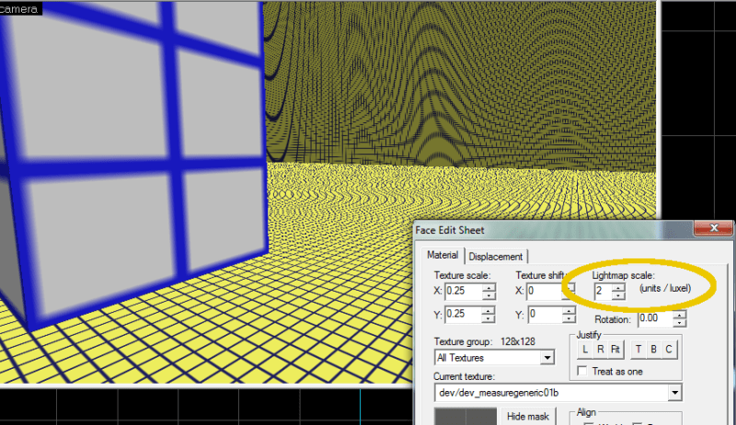The width and height of the screenshot is (736, 425).
Task: Click Justify Fit button
Action: point(615,350)
